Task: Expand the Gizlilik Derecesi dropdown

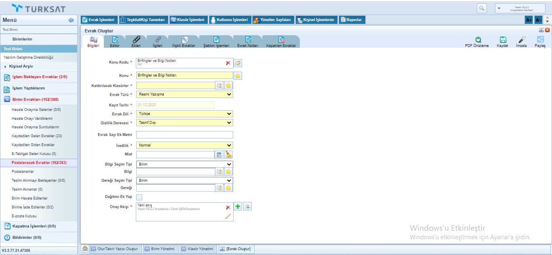Action: click(185, 123)
